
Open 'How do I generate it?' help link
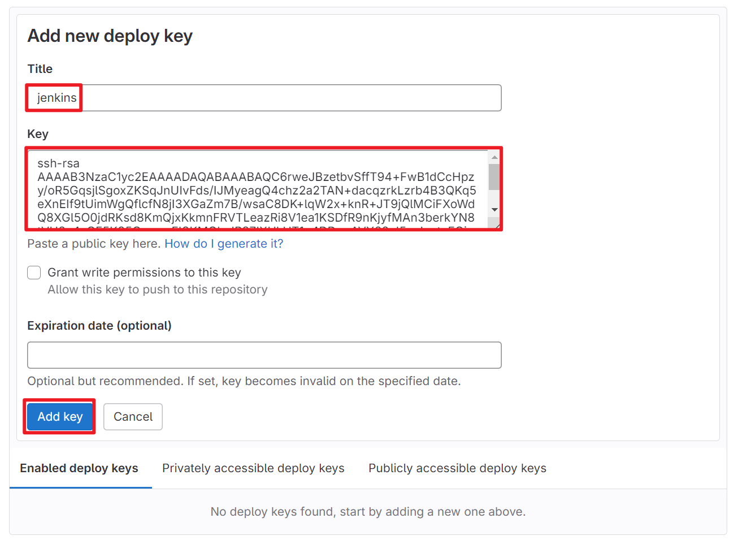tap(224, 244)
